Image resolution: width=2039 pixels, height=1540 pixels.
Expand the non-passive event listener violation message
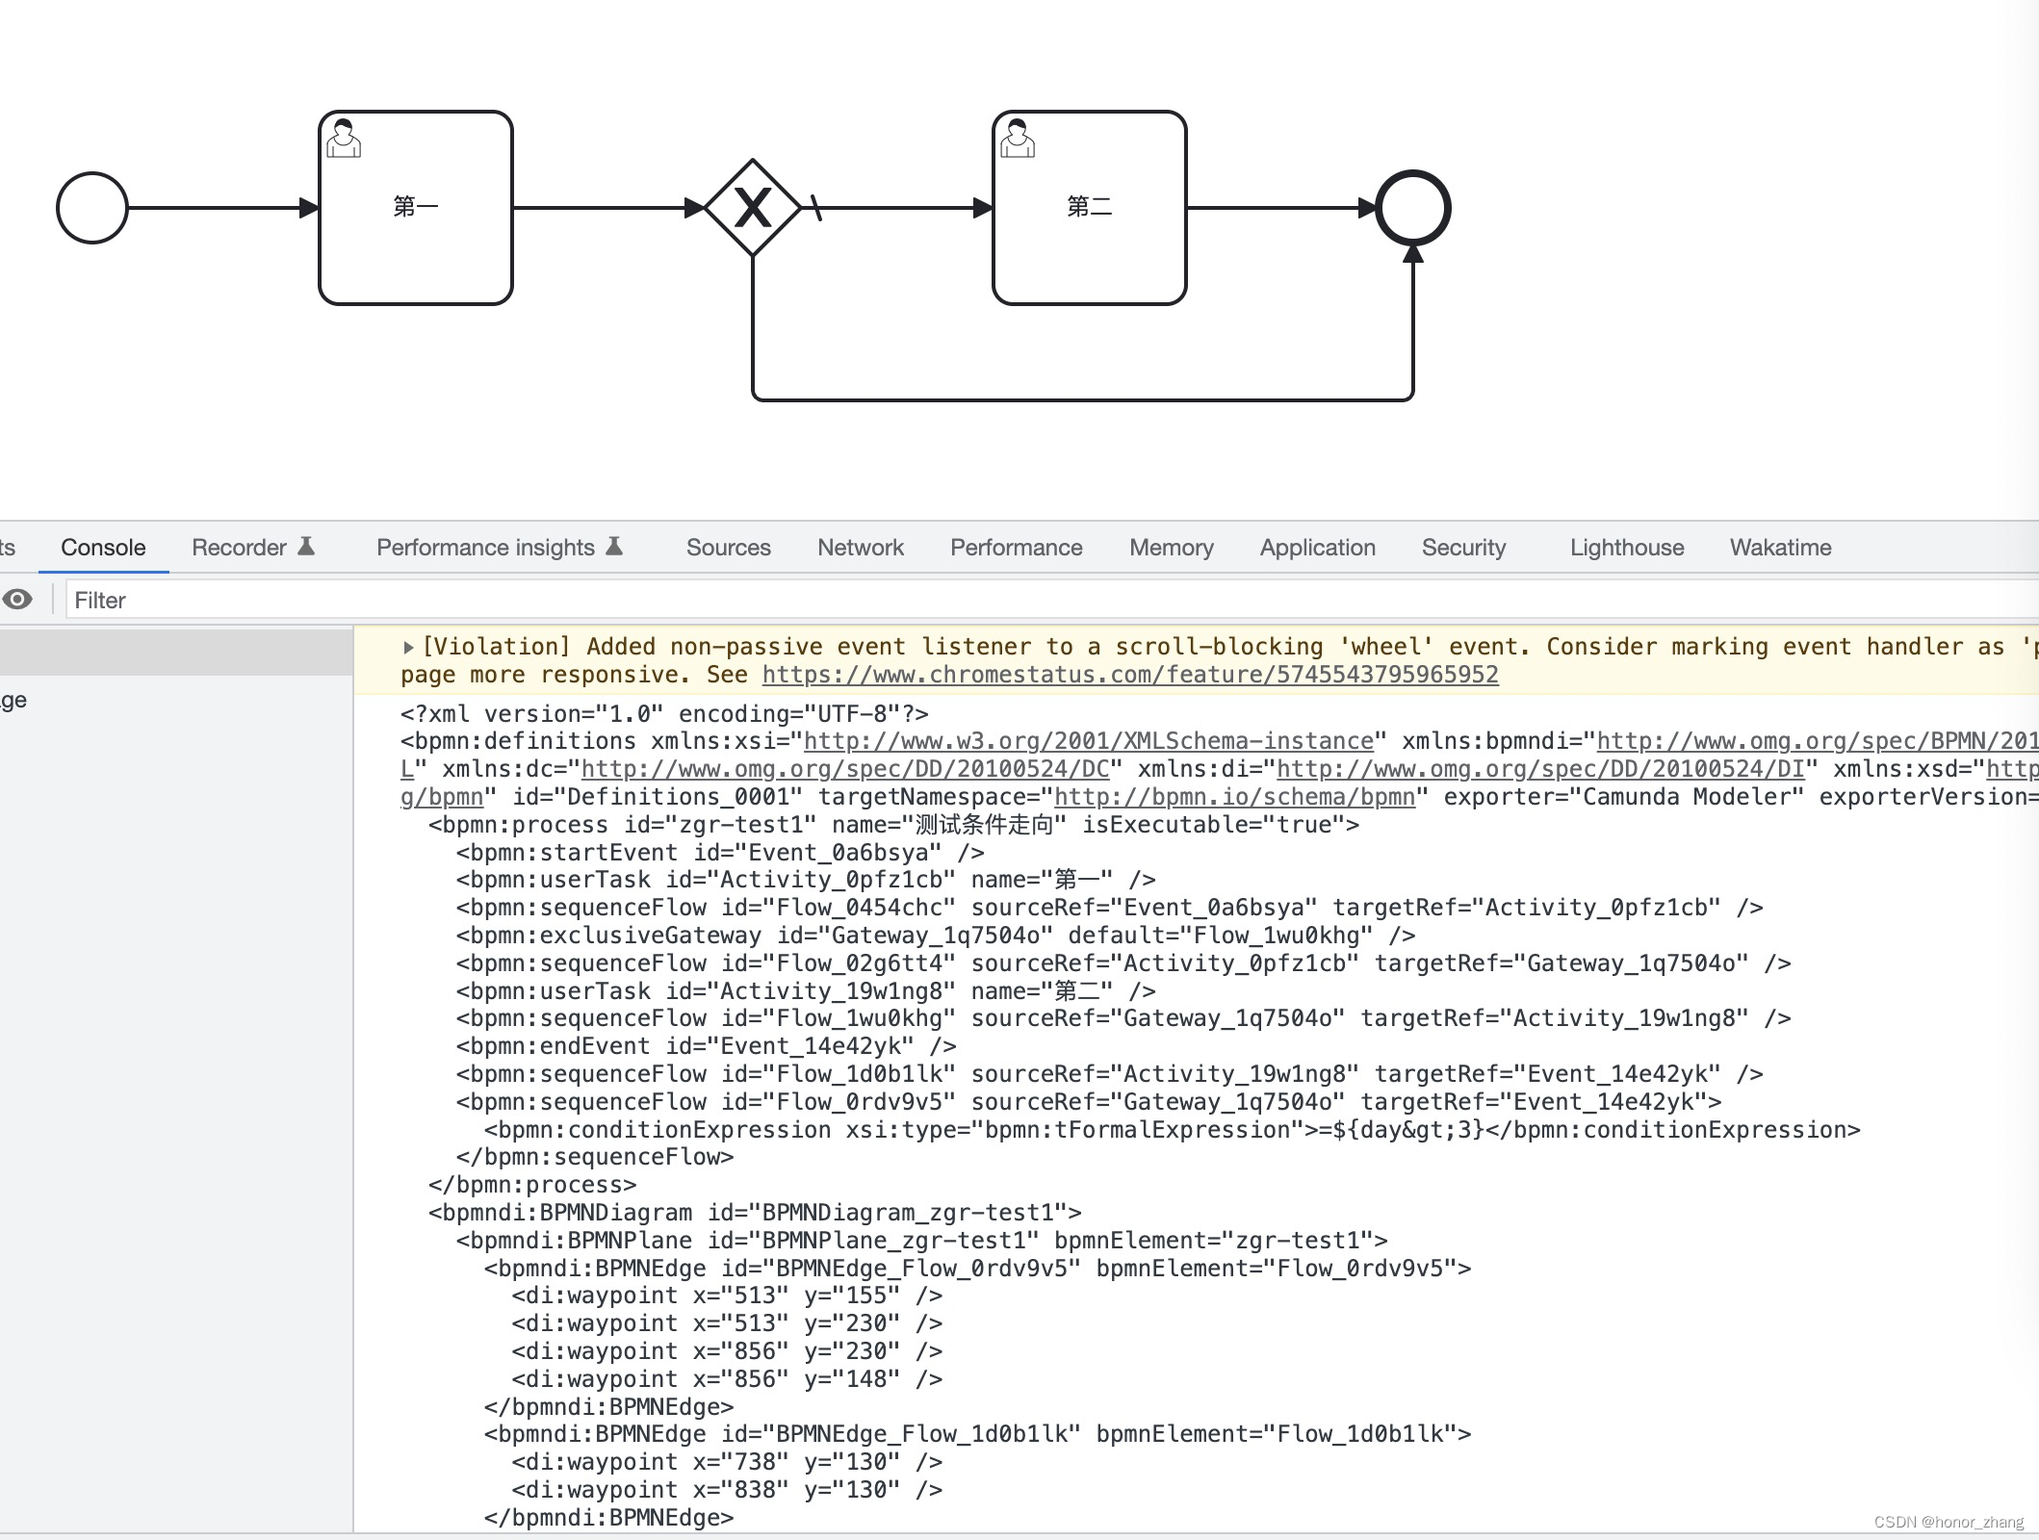[408, 646]
